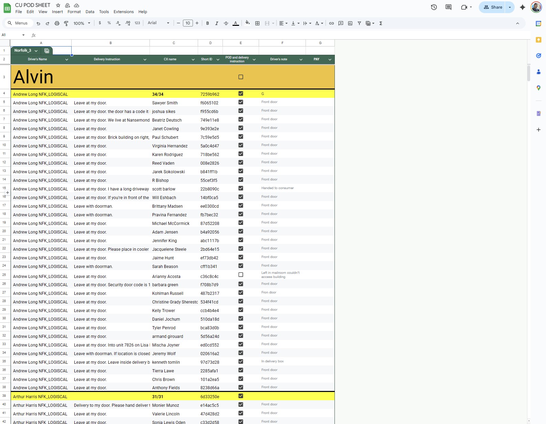
Task: Print the spreadsheet
Action: click(57, 23)
